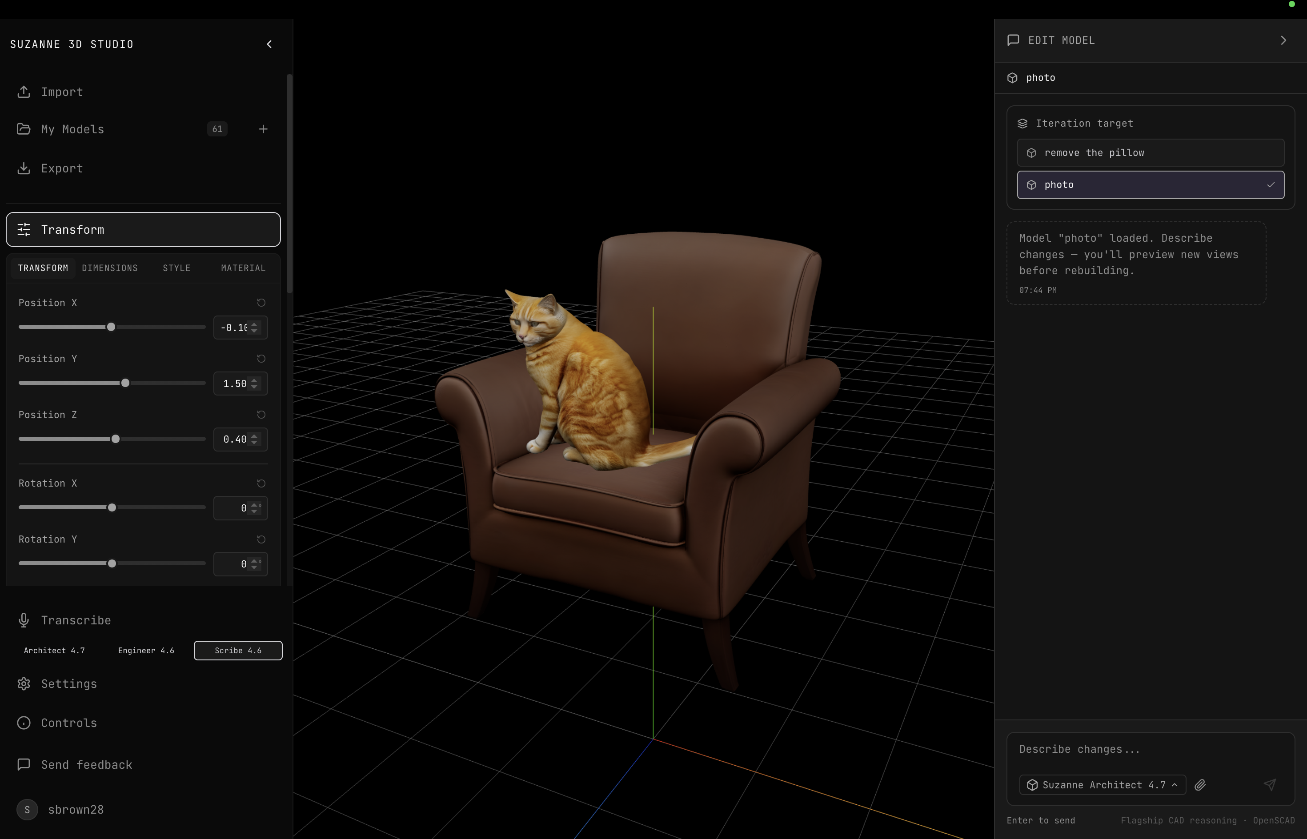Viewport: 1307px width, 839px height.
Task: Select the Scribe 4.6 mode
Action: tap(238, 650)
